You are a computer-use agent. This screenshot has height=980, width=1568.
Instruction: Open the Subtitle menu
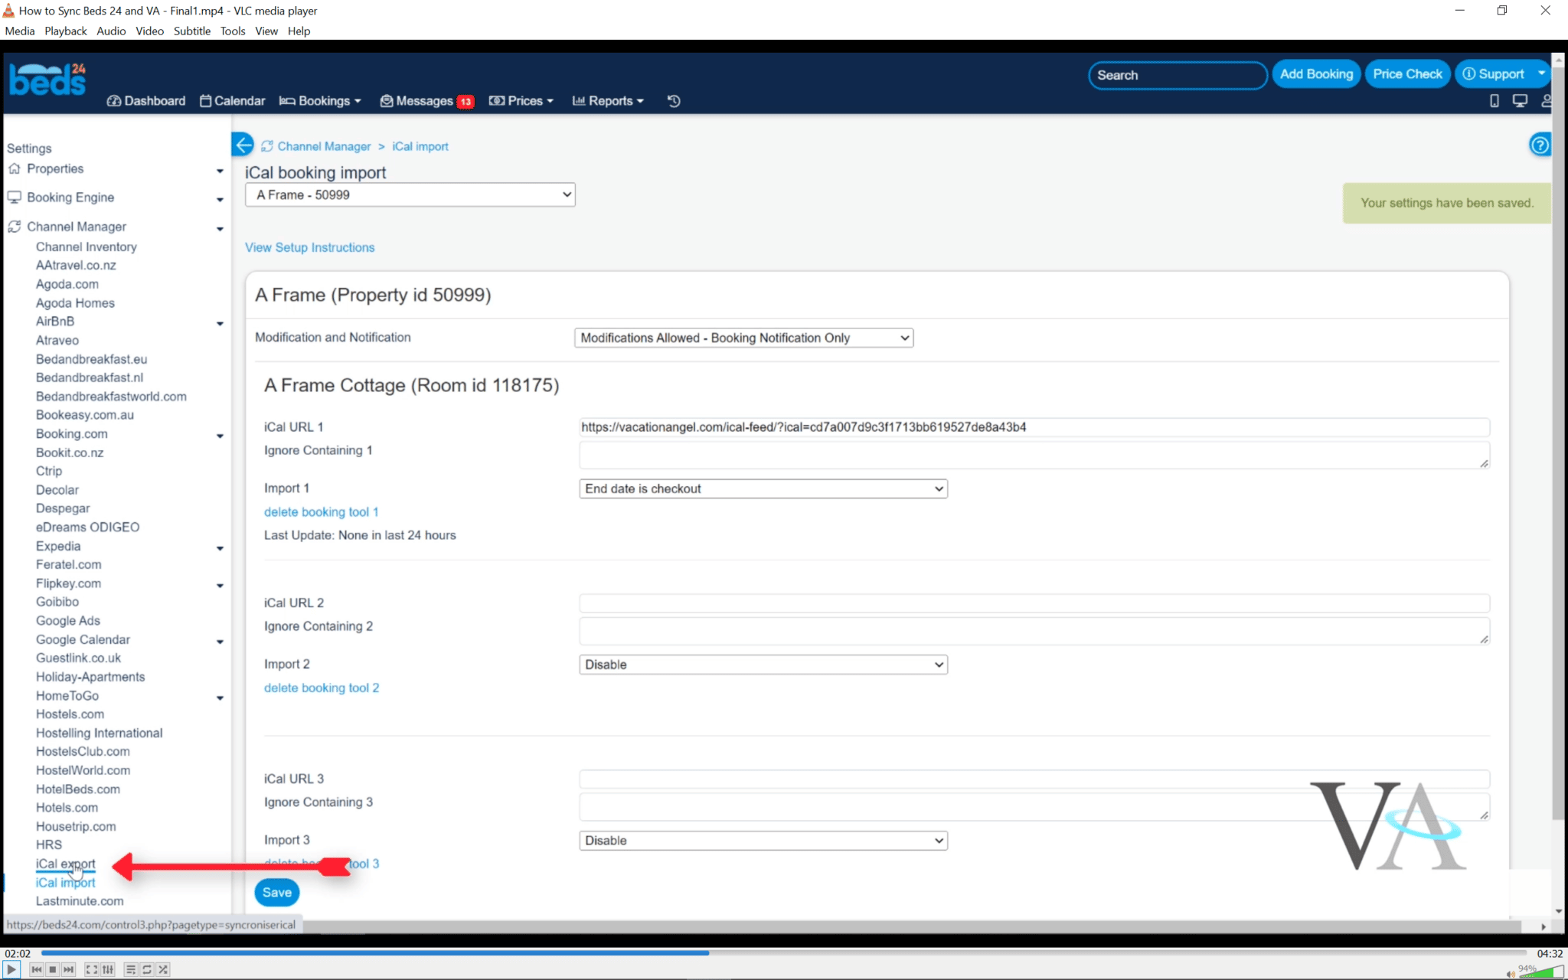(x=191, y=31)
